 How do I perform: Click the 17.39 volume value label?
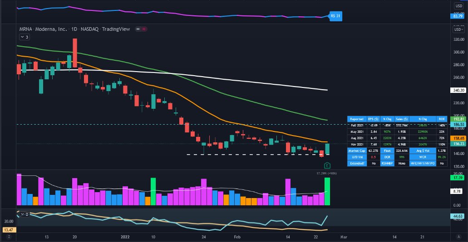point(457,178)
